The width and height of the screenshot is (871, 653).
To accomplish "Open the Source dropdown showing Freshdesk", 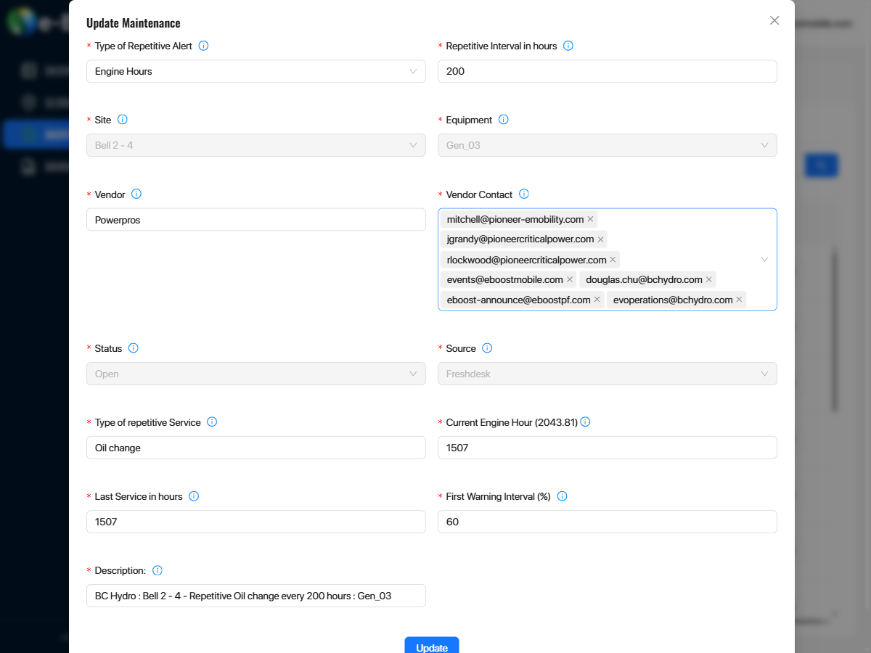I will [608, 374].
